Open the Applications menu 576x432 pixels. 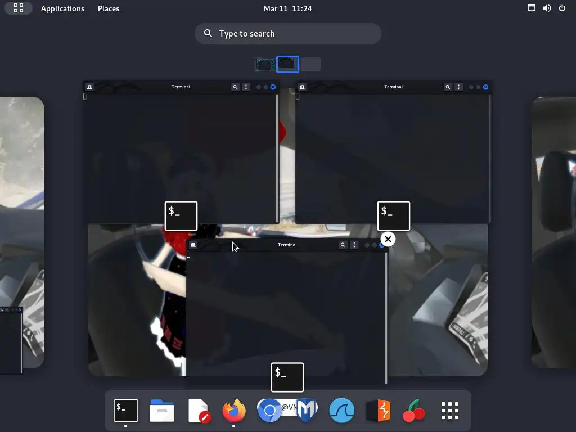click(62, 8)
